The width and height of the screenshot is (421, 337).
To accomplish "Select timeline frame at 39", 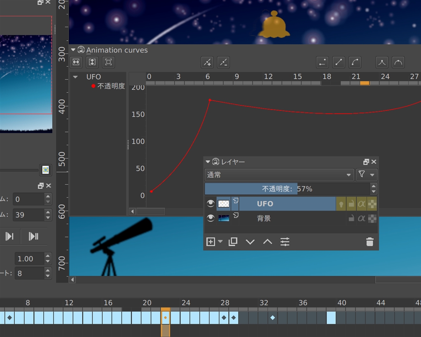I will pyautogui.click(x=331, y=318).
